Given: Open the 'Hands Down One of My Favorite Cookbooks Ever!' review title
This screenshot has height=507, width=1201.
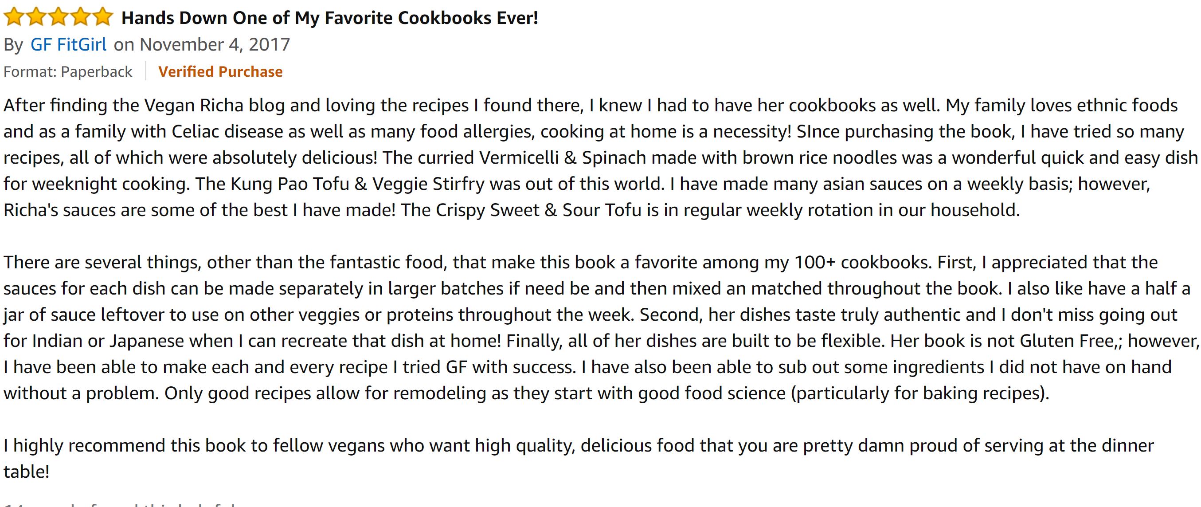Looking at the screenshot, I should [x=330, y=18].
